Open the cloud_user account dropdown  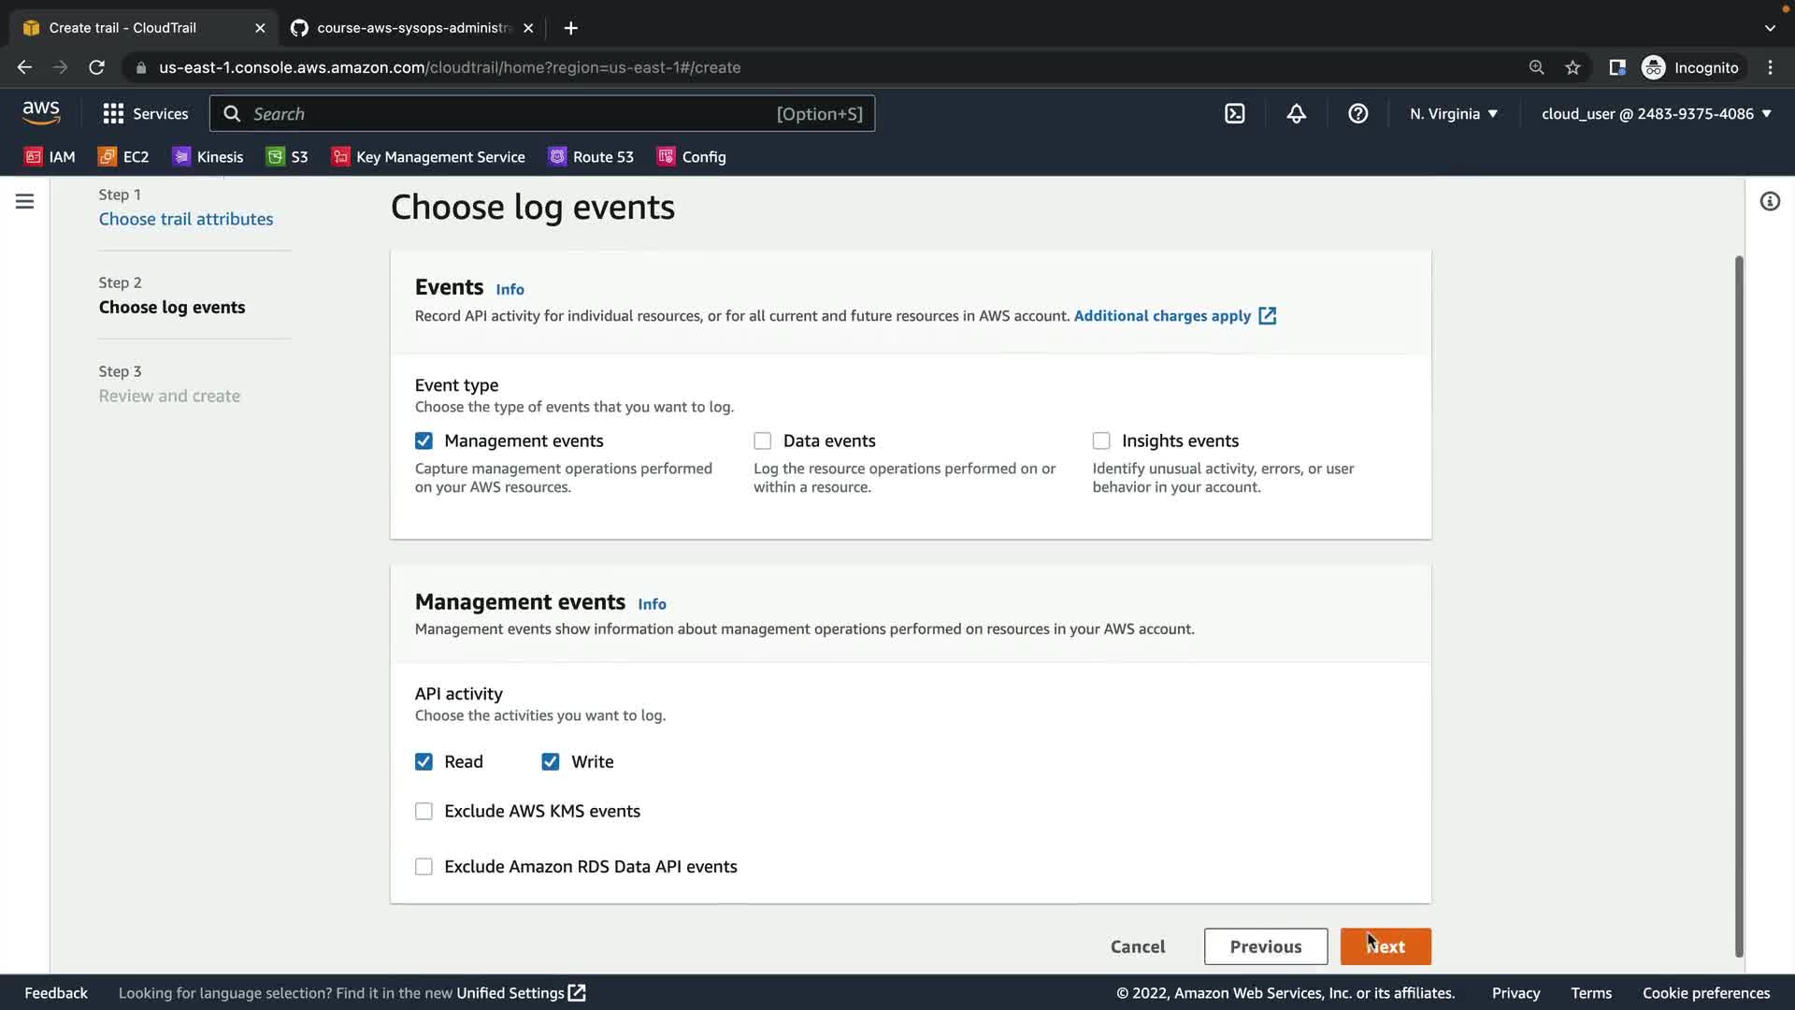(x=1656, y=113)
